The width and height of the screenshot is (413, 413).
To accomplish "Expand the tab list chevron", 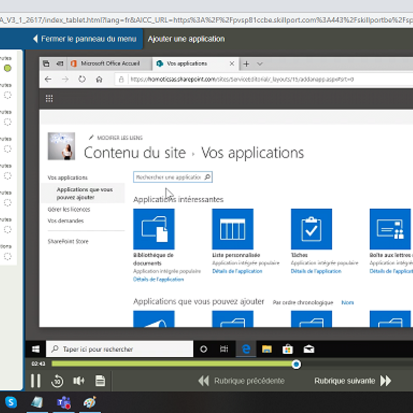I will click(260, 63).
